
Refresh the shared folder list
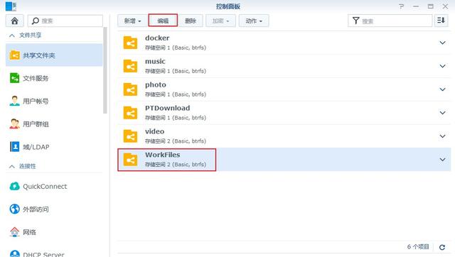pos(442,247)
